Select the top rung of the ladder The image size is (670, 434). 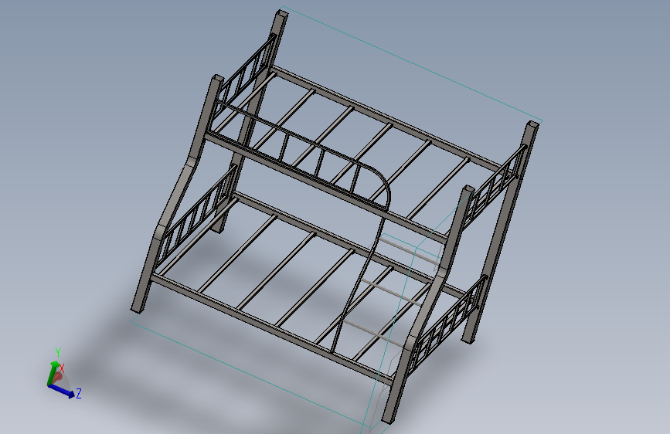coord(410,250)
